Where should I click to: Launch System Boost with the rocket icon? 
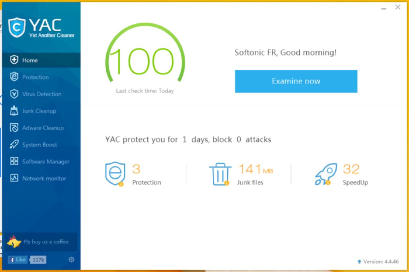[x=14, y=144]
